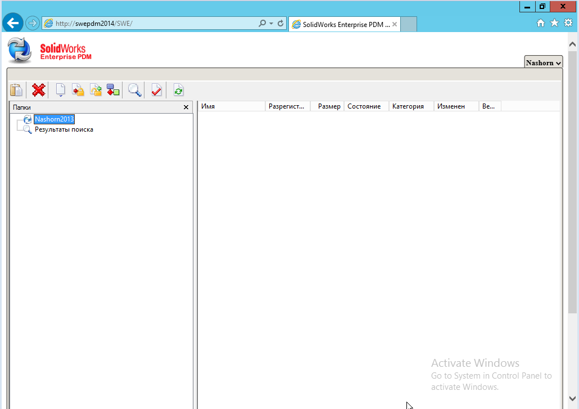Open the New file dropdown icon
Viewport: 579px width, 409px height.
point(61,90)
